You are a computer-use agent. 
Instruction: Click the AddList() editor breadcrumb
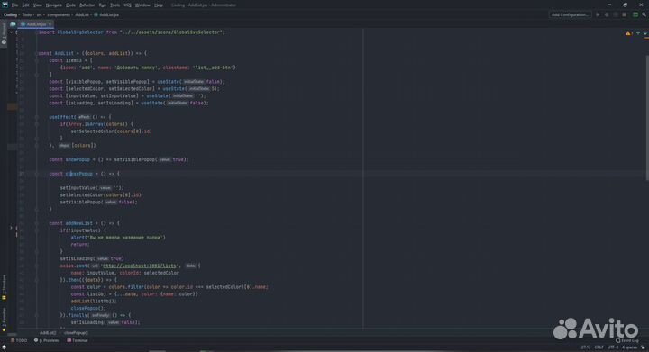48,332
